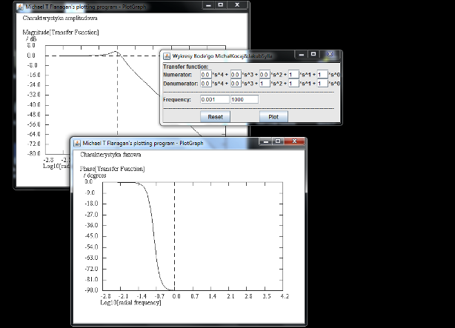This screenshot has width=455, height=328.
Task: Focus the Denumerator s^2 coefficient field
Action: point(265,84)
